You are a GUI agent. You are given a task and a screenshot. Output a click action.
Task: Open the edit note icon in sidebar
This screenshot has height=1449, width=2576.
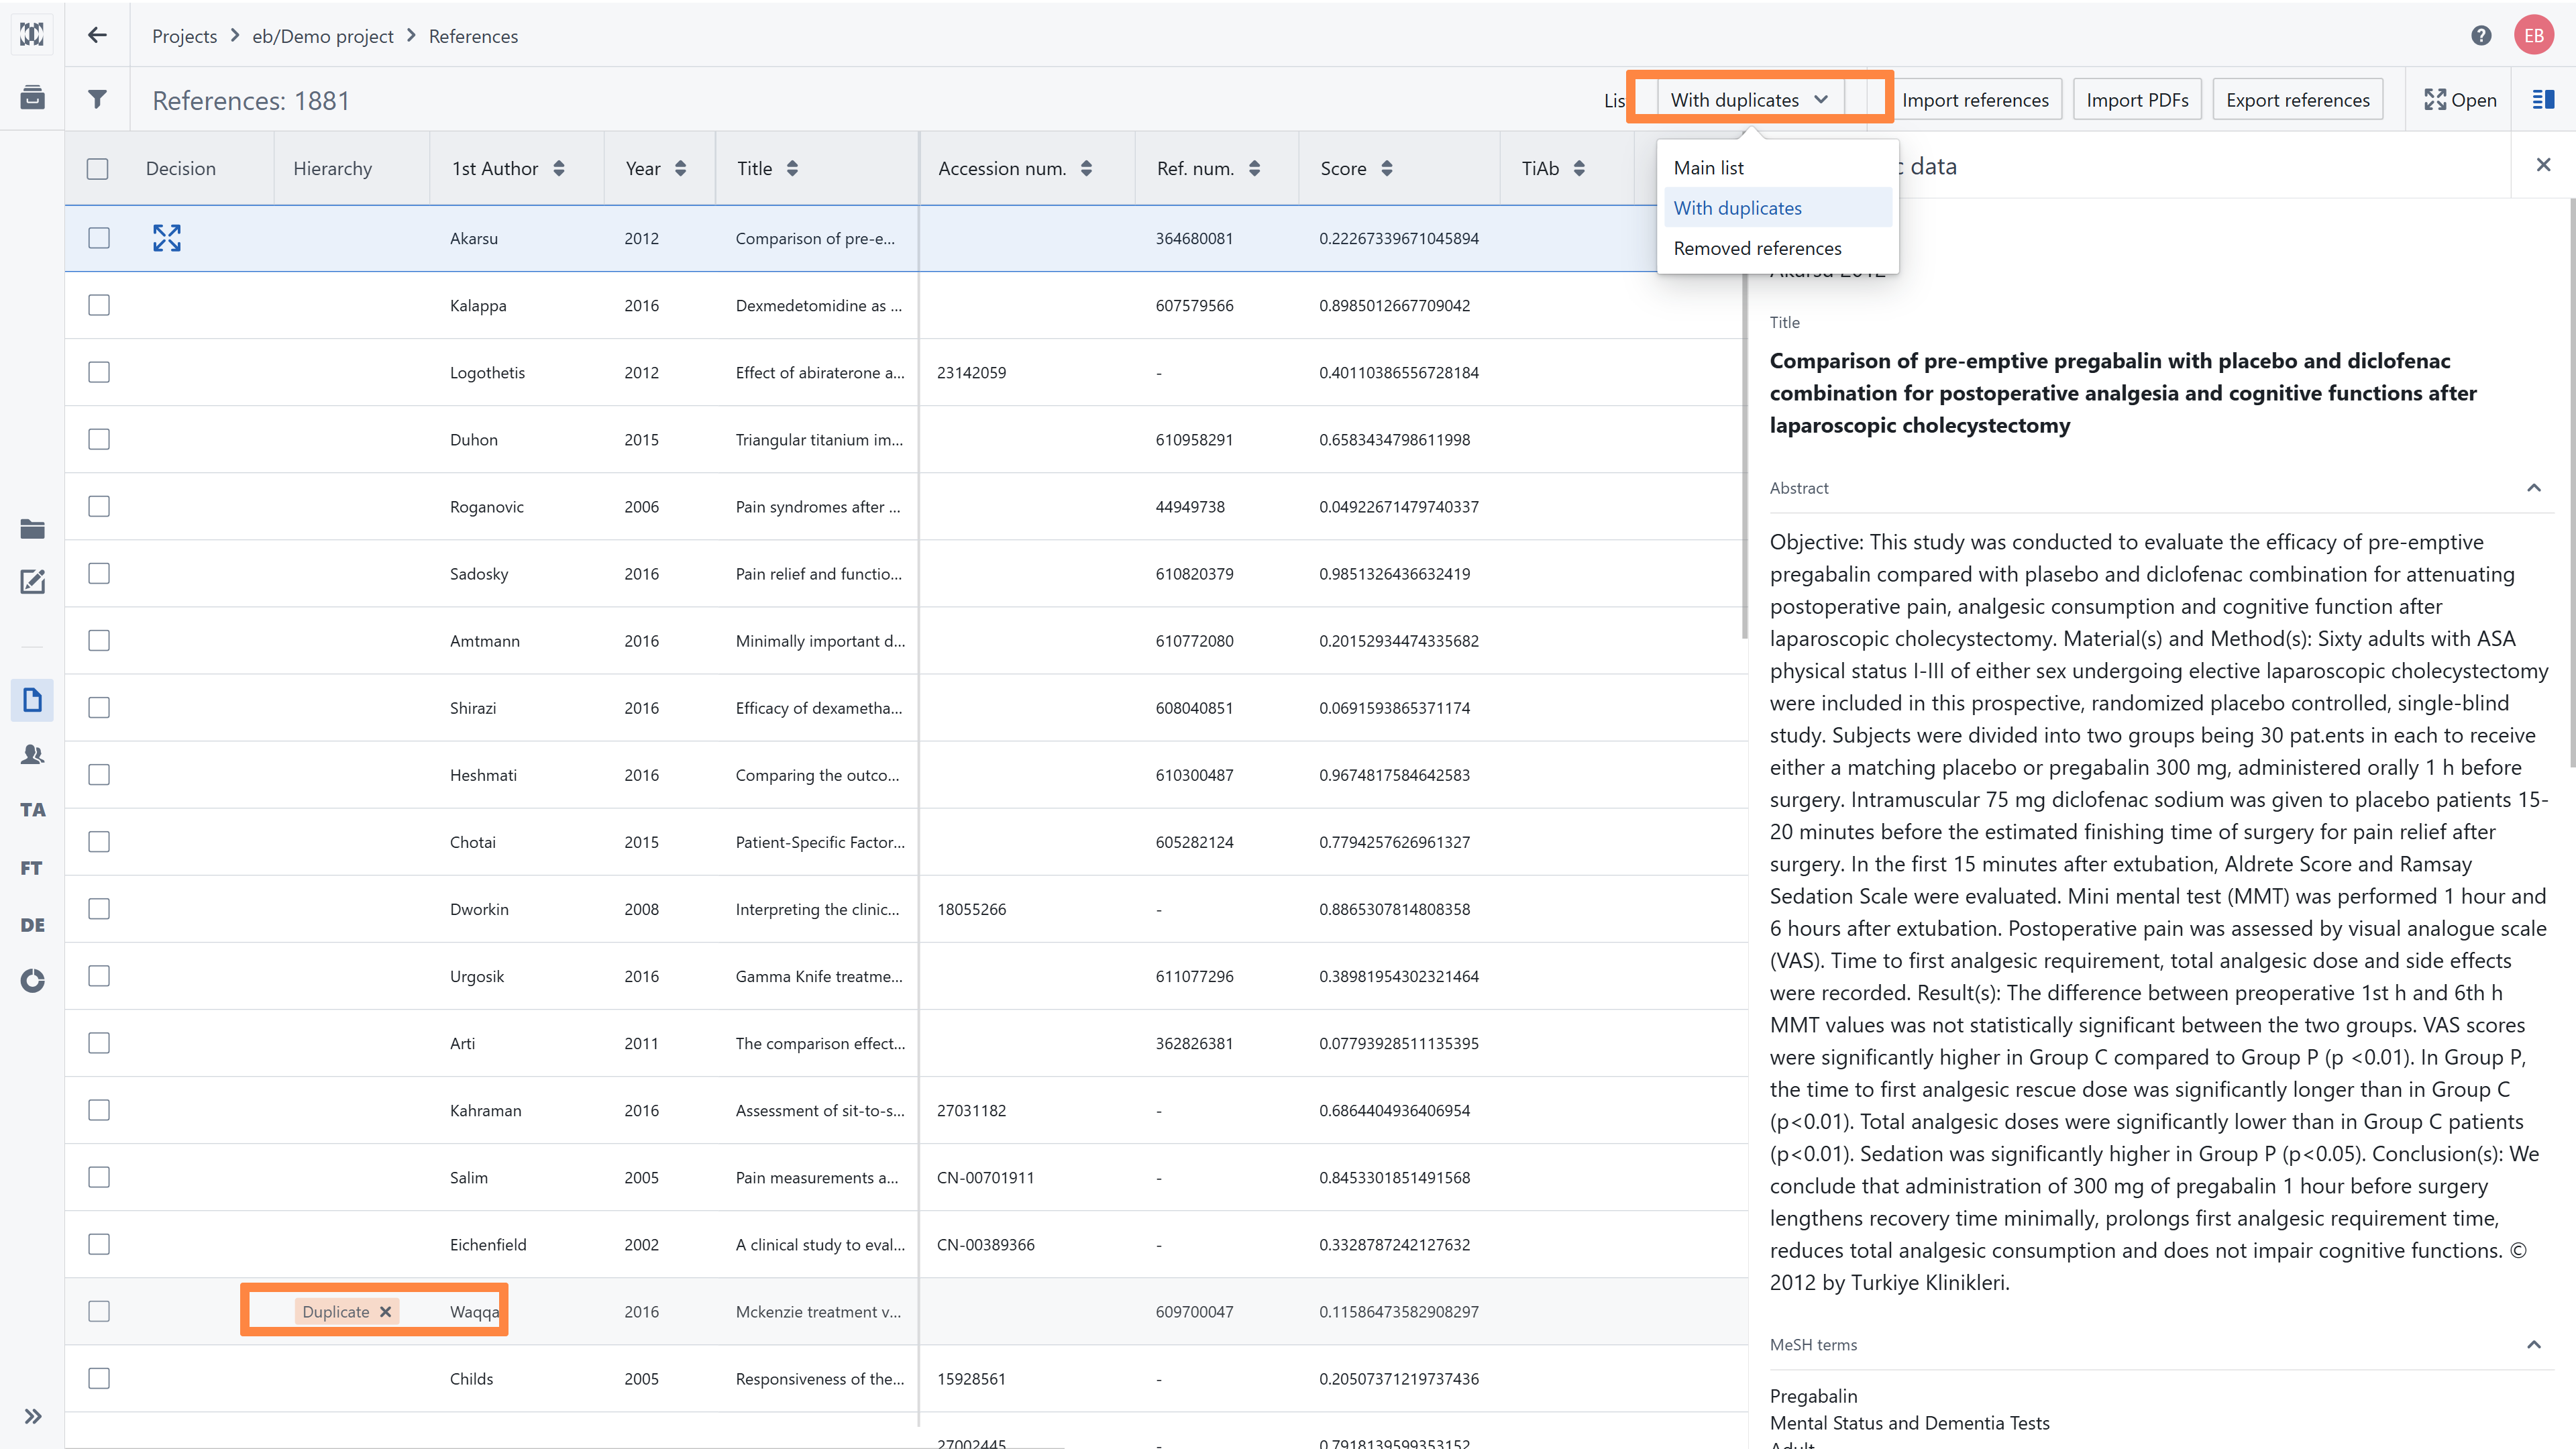click(x=32, y=582)
